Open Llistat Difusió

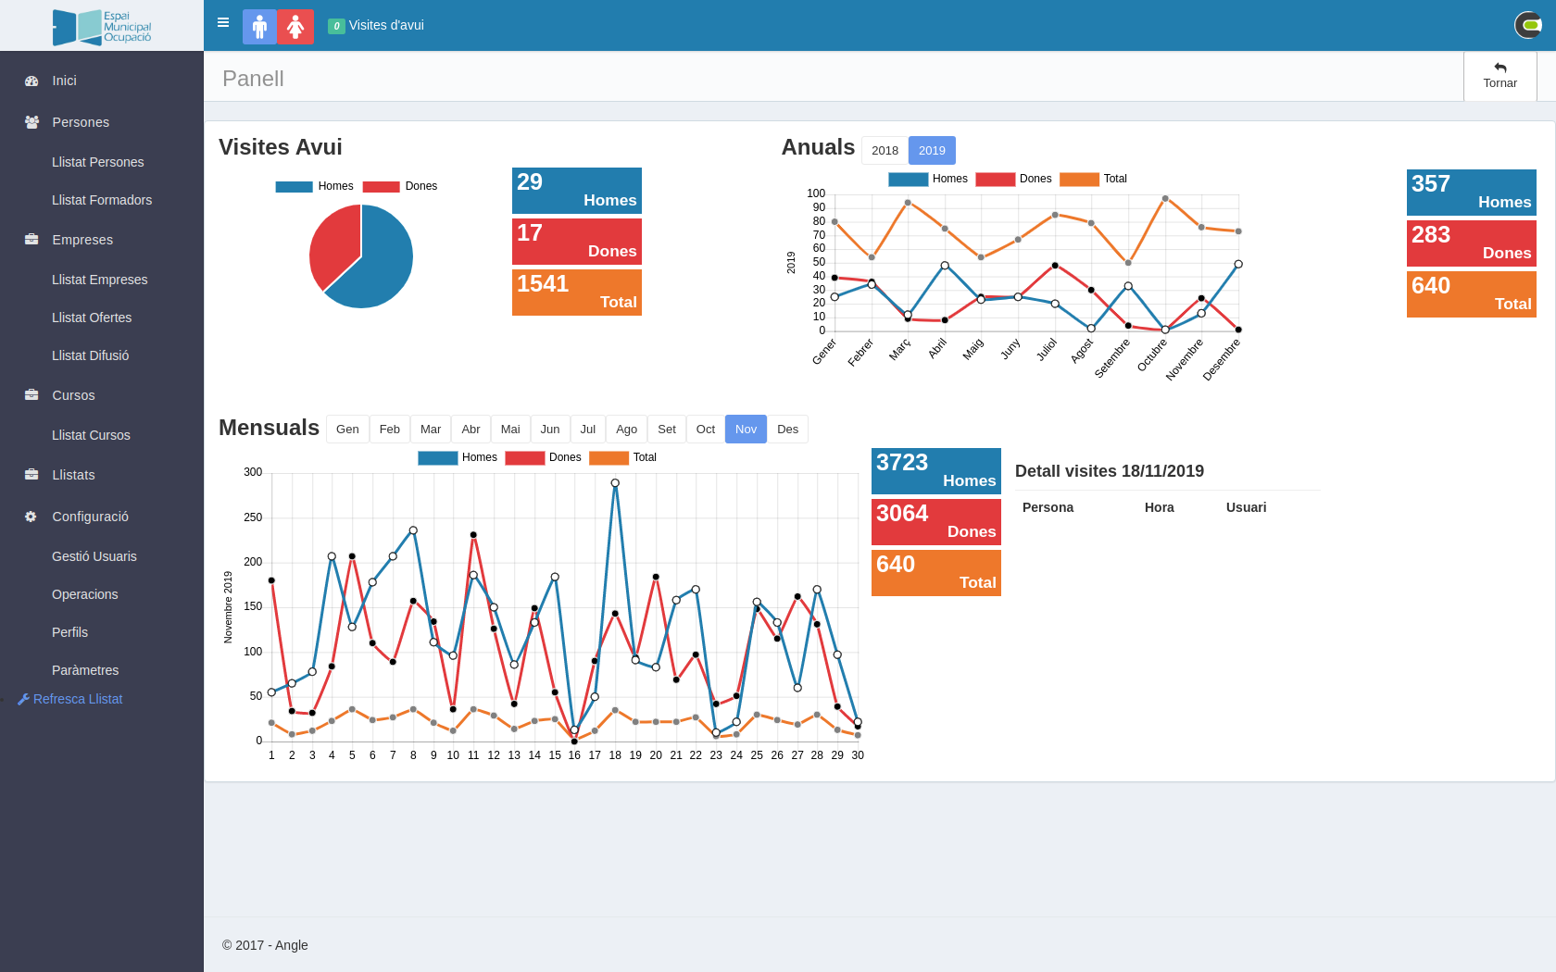(x=91, y=355)
